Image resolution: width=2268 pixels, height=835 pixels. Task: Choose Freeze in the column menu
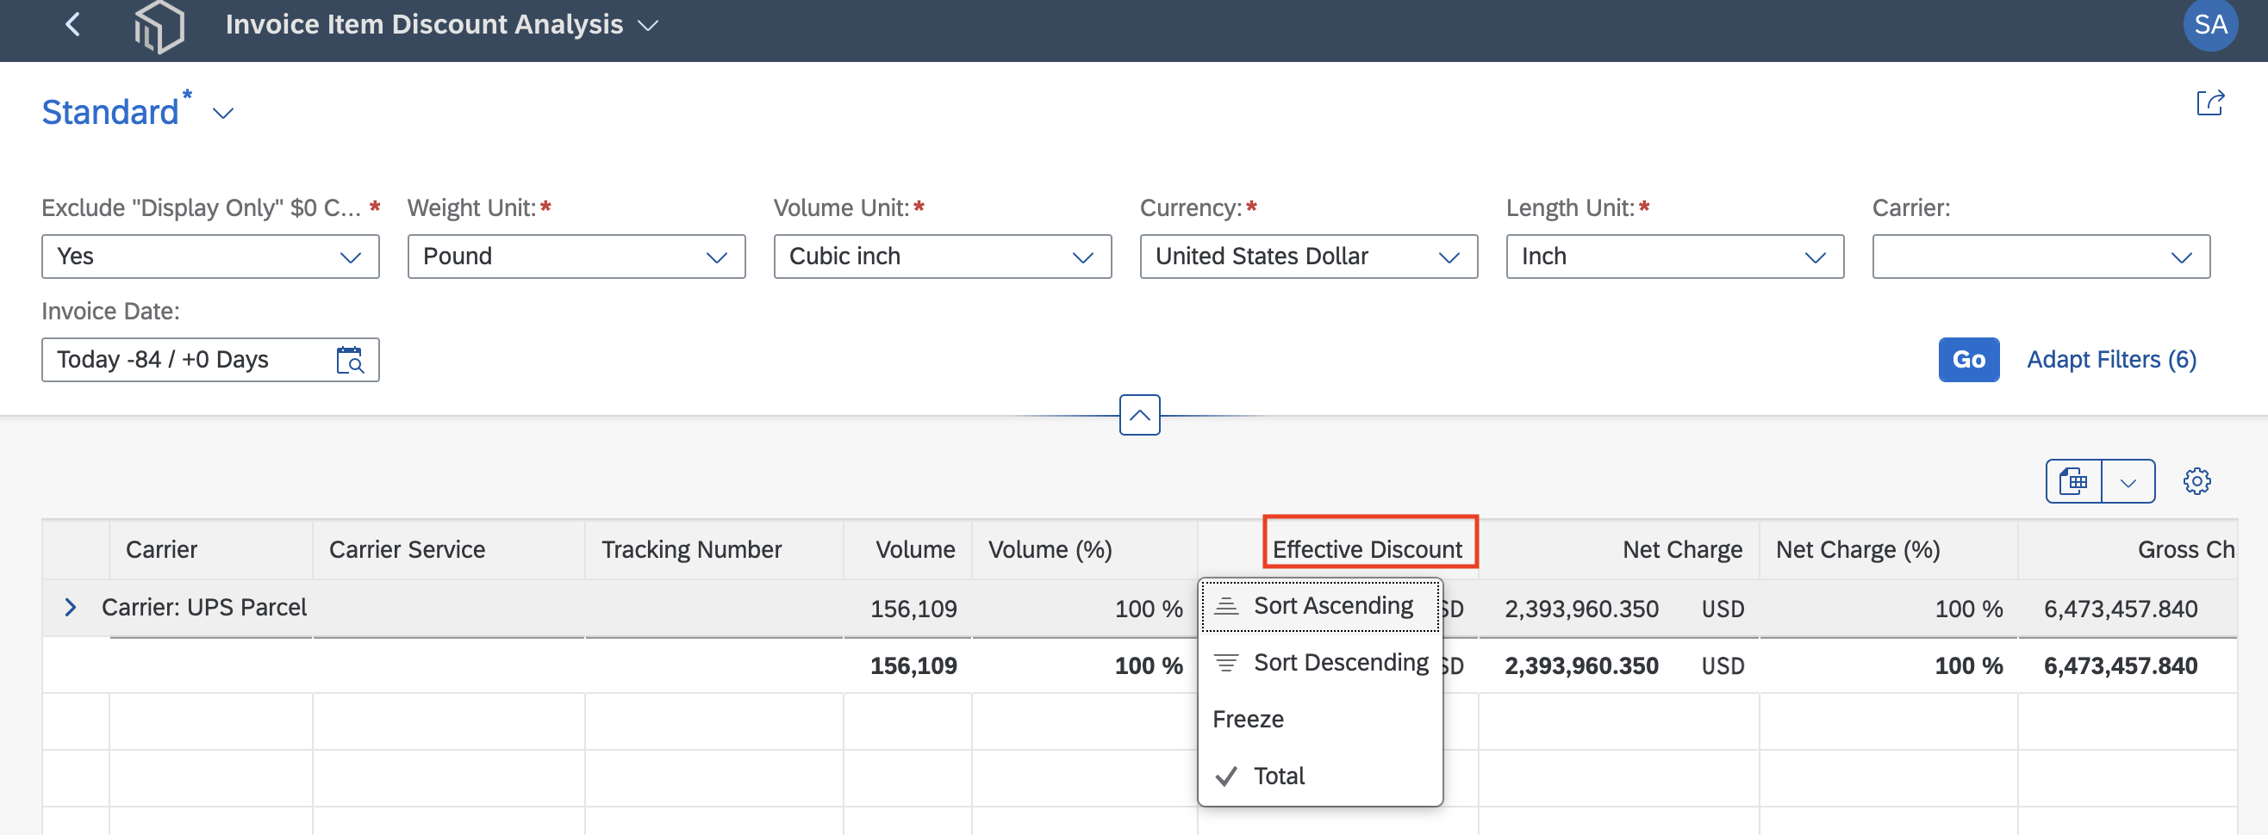(1320, 720)
